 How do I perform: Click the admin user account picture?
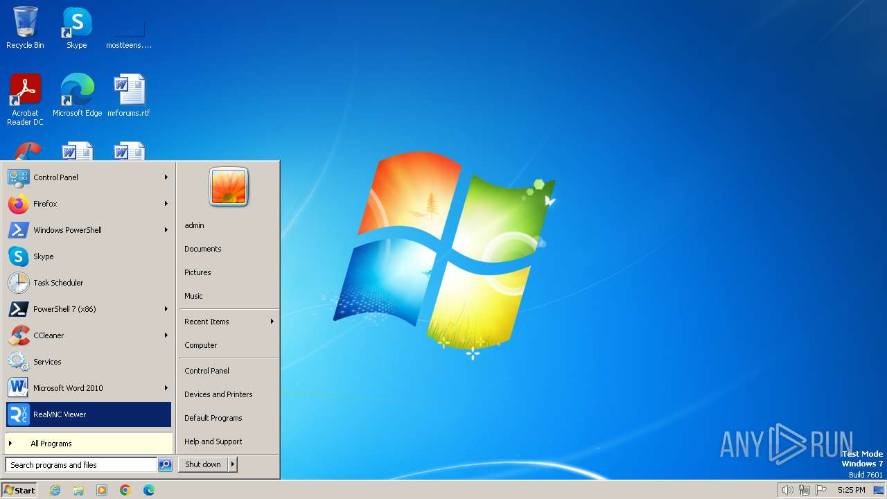[229, 187]
